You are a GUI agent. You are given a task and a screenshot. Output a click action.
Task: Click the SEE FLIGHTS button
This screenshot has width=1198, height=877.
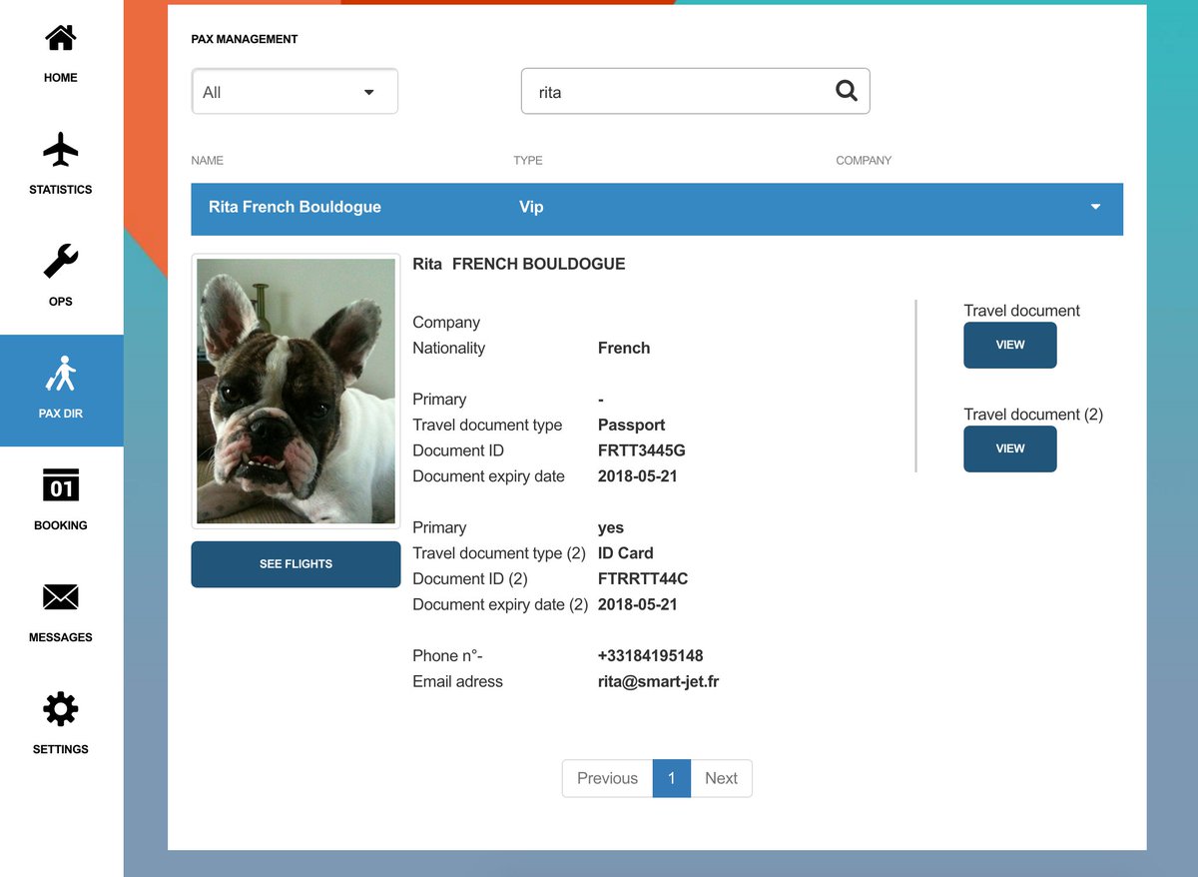pos(296,564)
